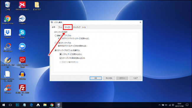Open the notepad-style taskbar icon beside Photoshop
192x108 pixels.
coord(24,105)
